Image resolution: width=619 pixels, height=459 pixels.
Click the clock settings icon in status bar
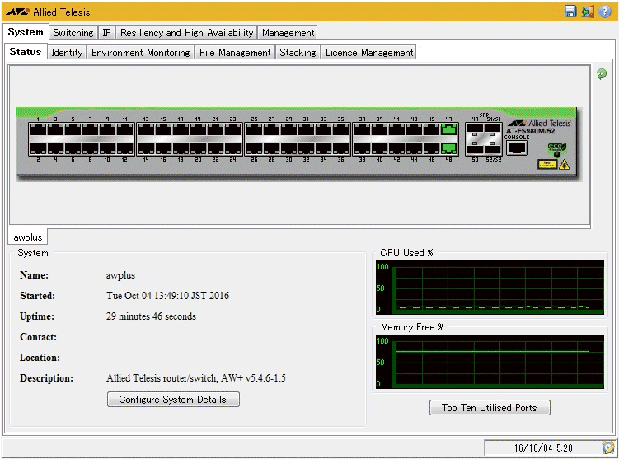[608, 447]
